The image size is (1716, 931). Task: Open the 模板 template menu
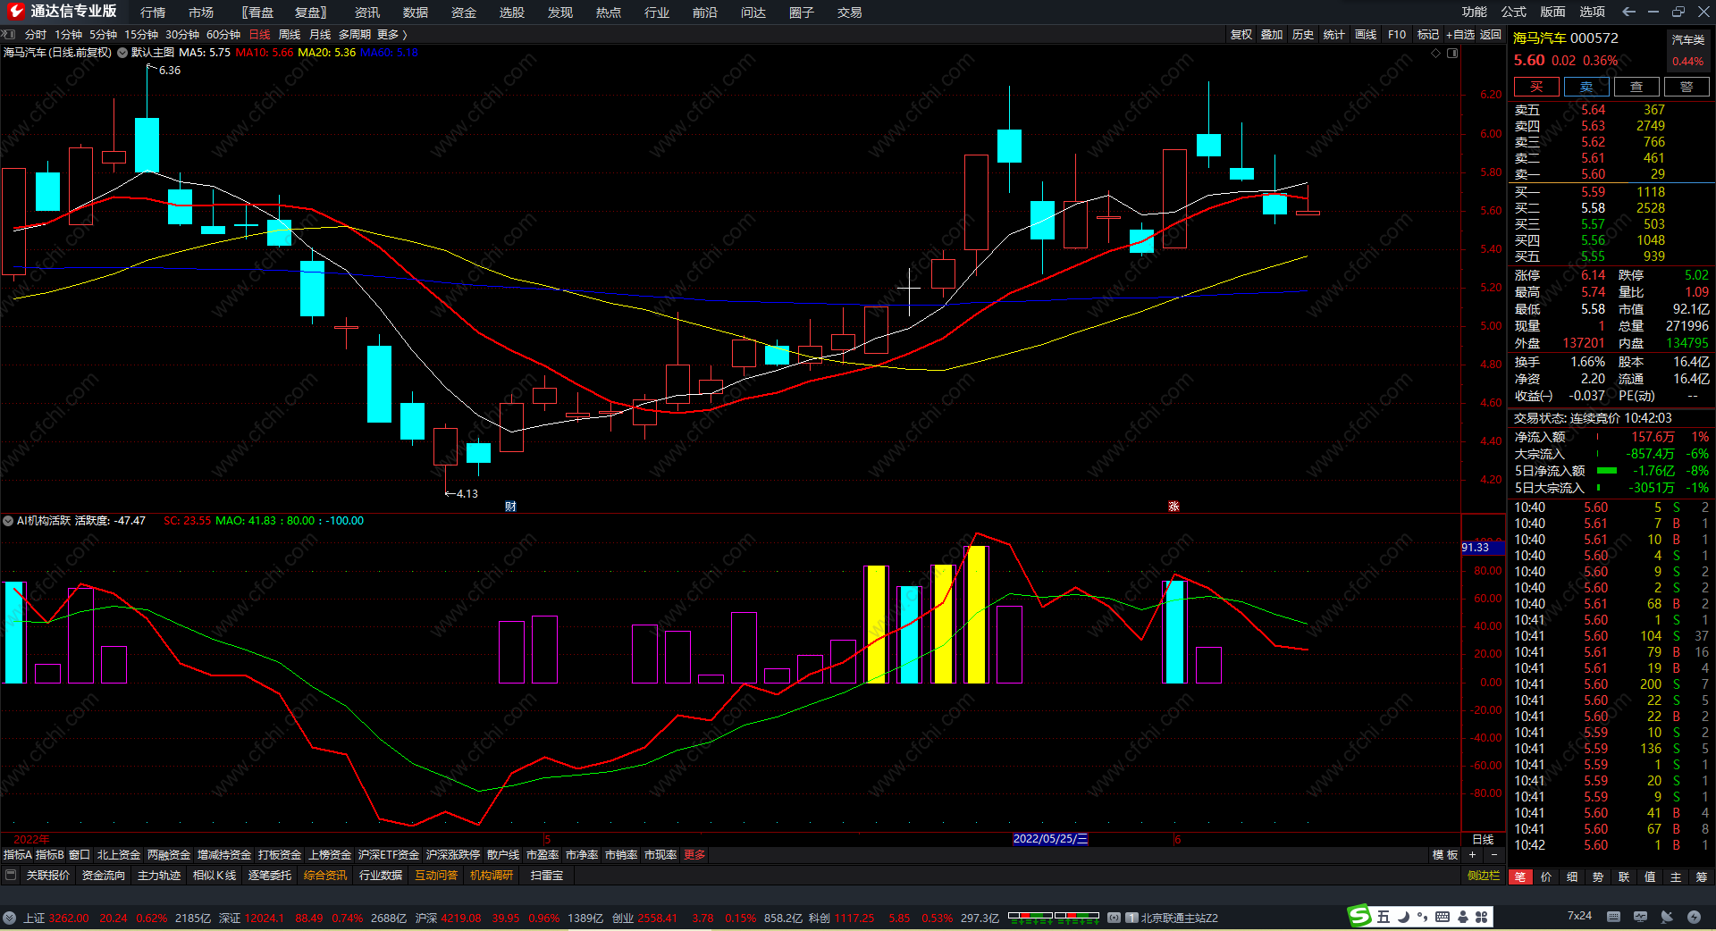[1445, 855]
